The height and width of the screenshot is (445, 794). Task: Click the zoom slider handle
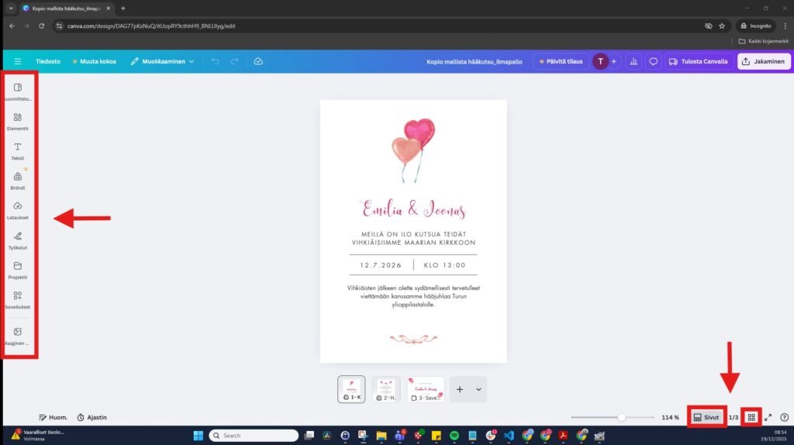coord(621,417)
